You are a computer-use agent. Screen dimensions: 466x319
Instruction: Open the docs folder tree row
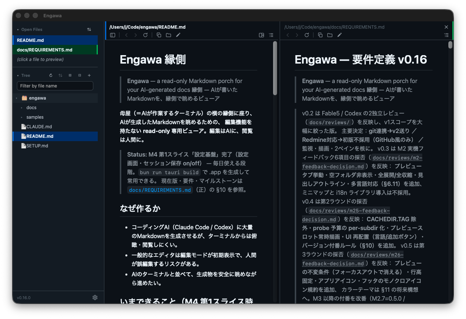click(x=55, y=108)
